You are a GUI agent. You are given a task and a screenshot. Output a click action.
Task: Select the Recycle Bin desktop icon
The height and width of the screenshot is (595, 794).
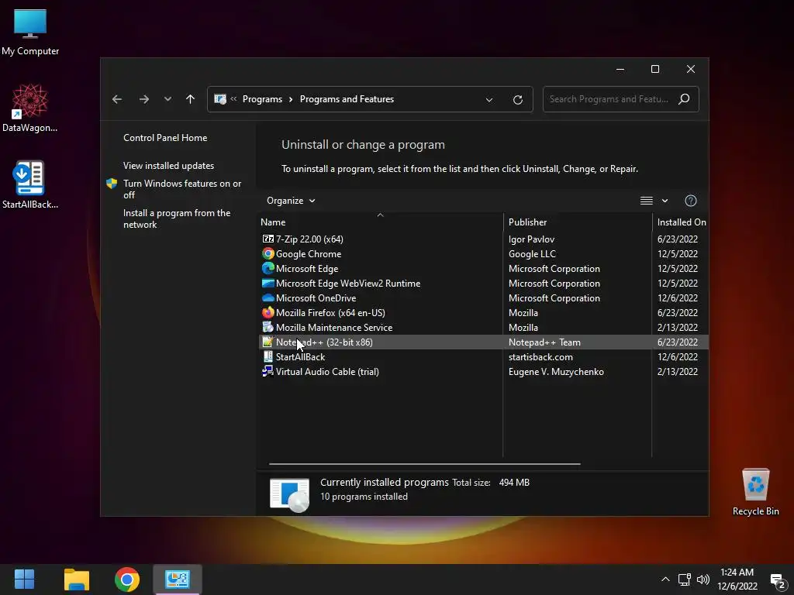[x=755, y=491]
